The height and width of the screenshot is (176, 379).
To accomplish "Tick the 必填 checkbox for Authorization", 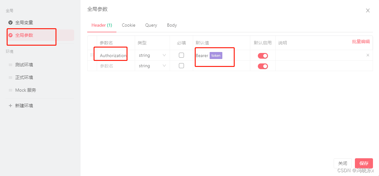I will (x=181, y=55).
